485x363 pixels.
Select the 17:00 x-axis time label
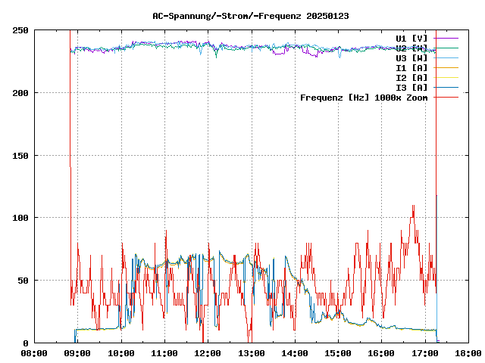pyautogui.click(x=424, y=353)
